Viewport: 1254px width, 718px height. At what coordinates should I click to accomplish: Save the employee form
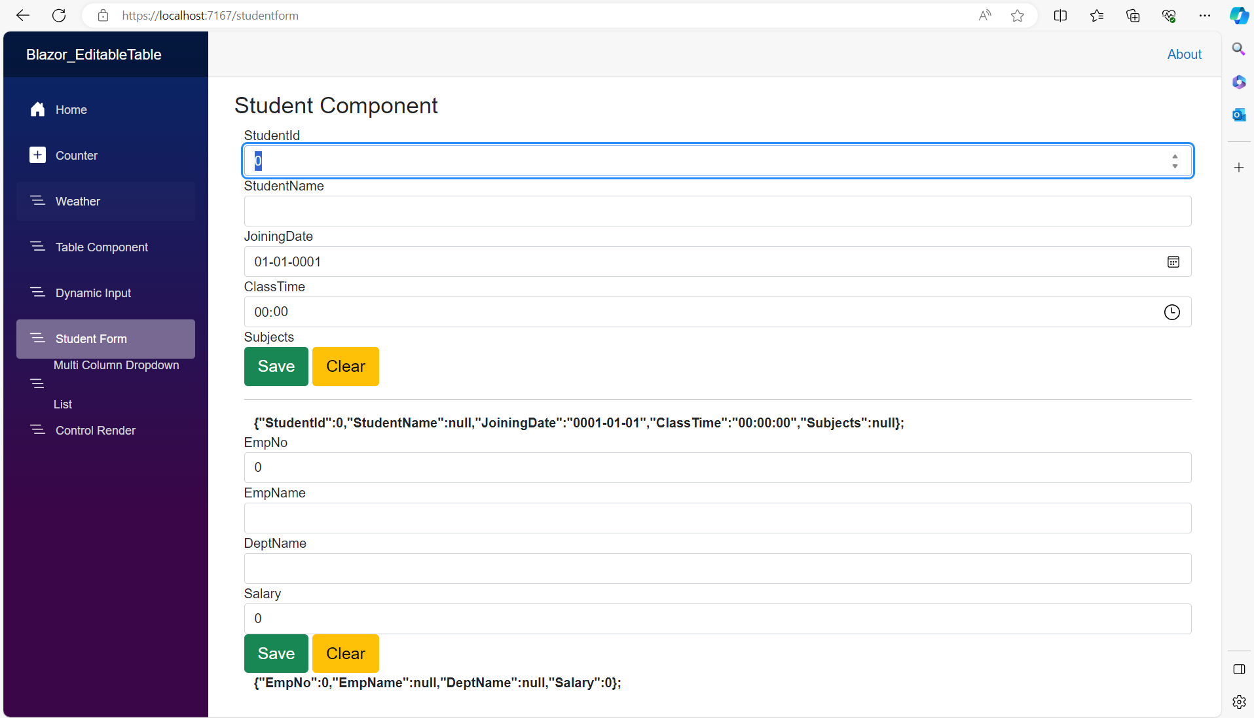point(276,653)
